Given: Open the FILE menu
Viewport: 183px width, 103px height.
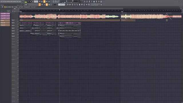Looking at the screenshot, I should [x=1, y=1].
